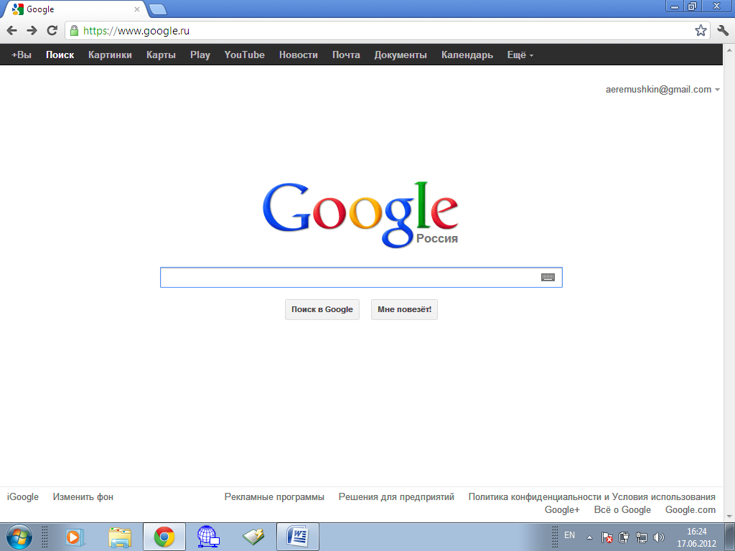Click the Поиск в Google button
The width and height of the screenshot is (735, 551).
(x=322, y=310)
